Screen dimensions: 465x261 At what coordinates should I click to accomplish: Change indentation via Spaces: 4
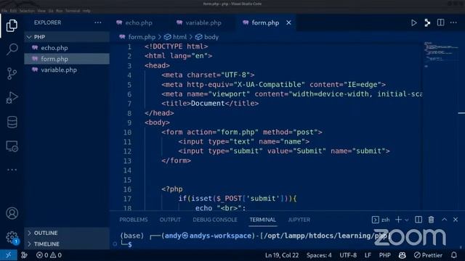pyautogui.click(x=319, y=255)
